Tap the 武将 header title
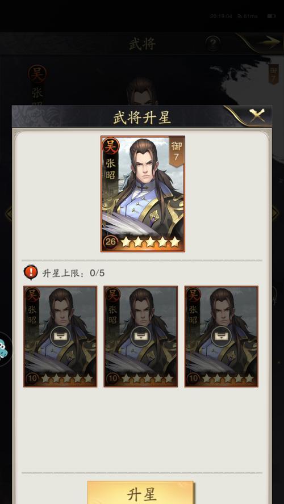 pyautogui.click(x=142, y=44)
